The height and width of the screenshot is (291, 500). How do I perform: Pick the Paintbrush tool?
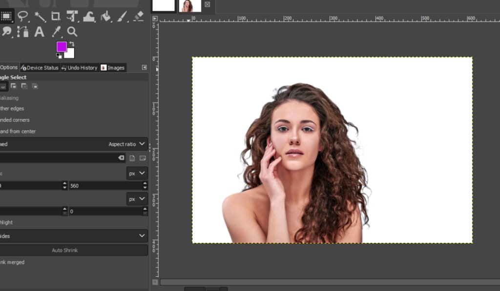tap(122, 16)
